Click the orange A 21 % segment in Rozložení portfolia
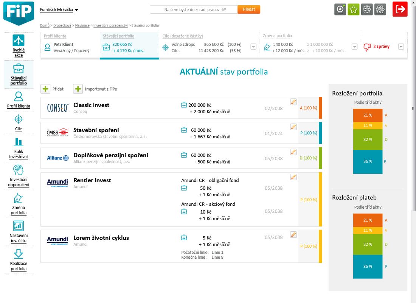416x303 pixels. (368, 115)
